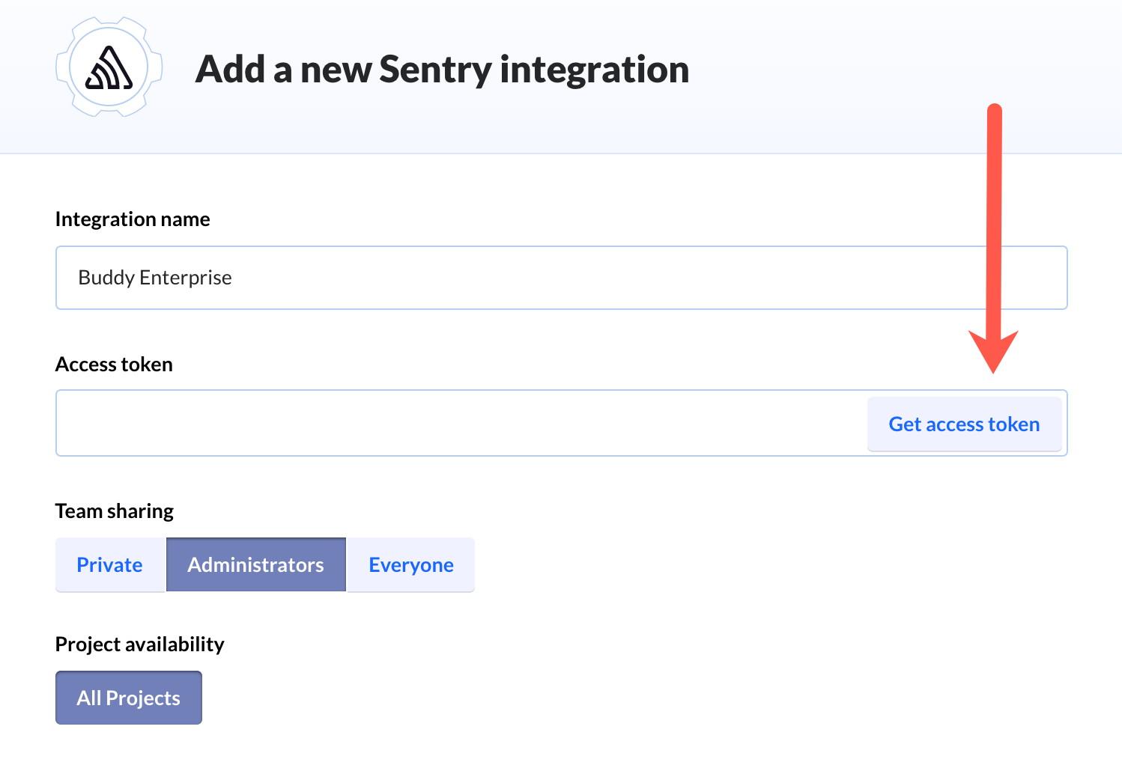Image resolution: width=1122 pixels, height=777 pixels.
Task: Click the 'Add a new Sentry integration' heading
Action: (442, 69)
